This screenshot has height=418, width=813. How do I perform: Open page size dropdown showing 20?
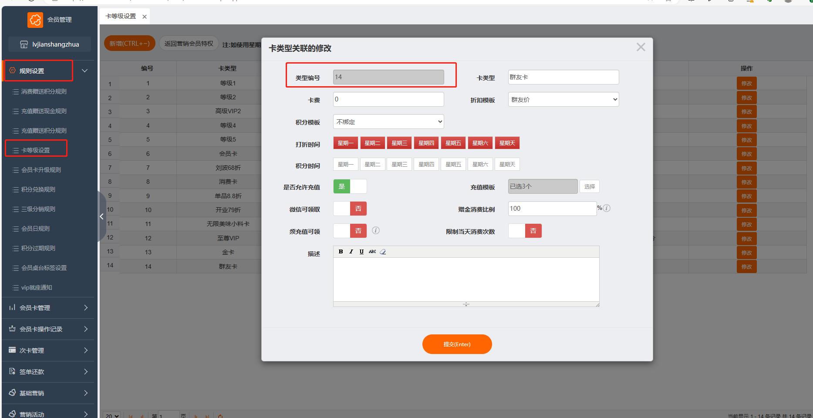point(112,415)
